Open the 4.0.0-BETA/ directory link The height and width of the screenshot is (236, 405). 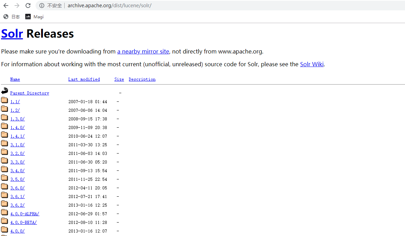point(23,223)
